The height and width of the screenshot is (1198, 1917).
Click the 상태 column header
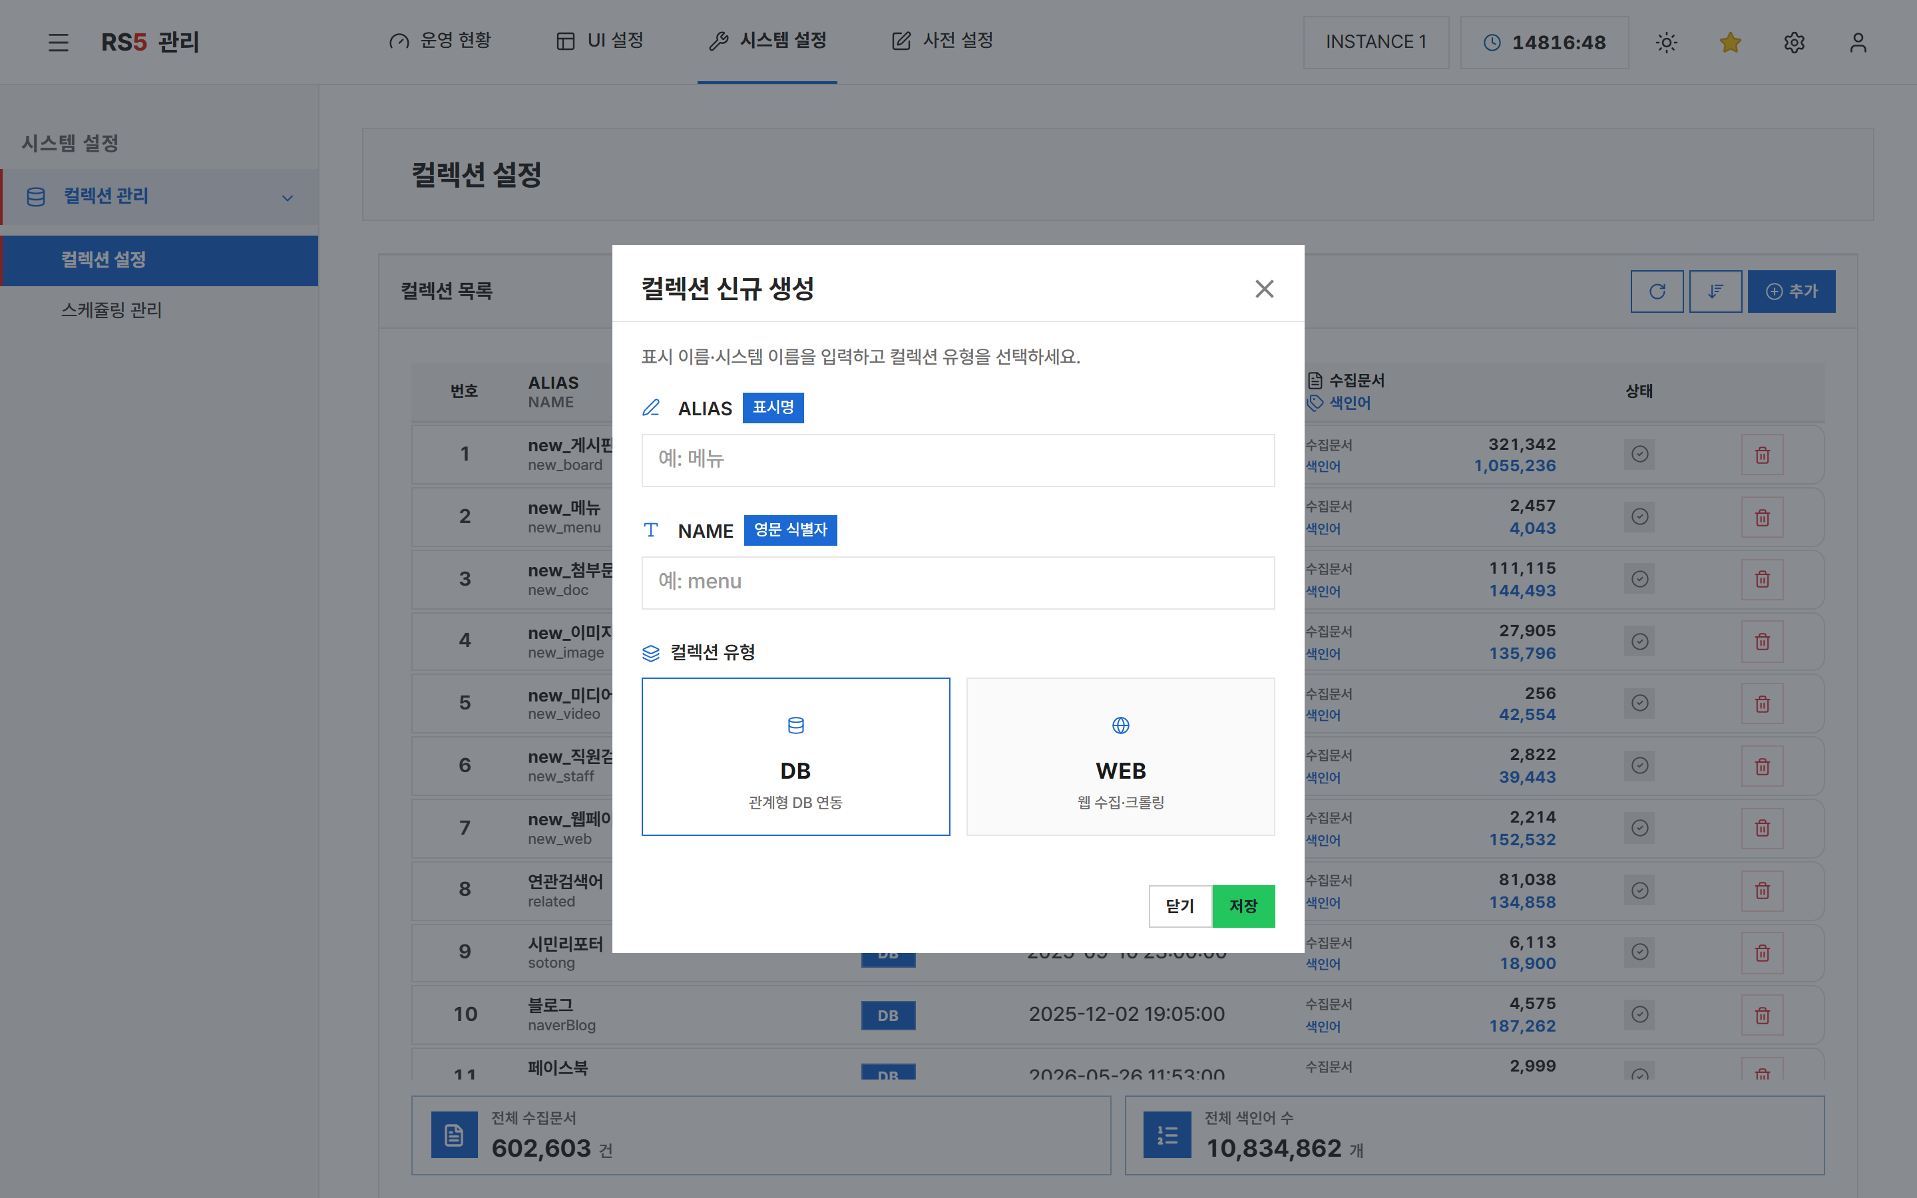1639,391
